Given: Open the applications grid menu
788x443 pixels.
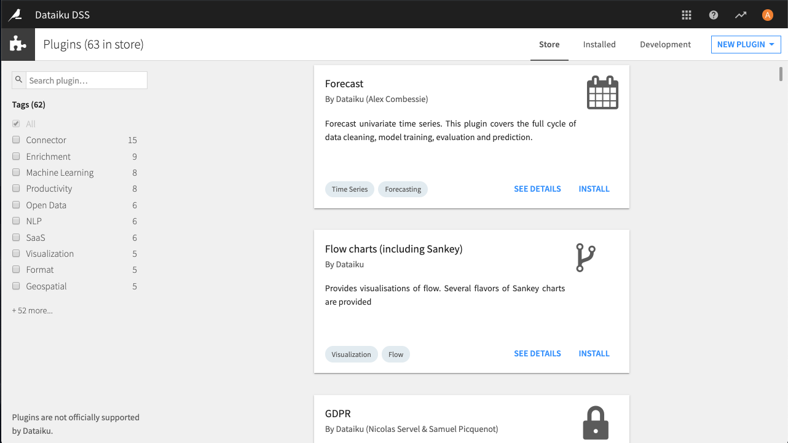Looking at the screenshot, I should [687, 15].
